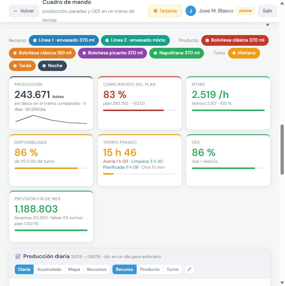Click the Producción diaria chart icon
The height and width of the screenshot is (286, 285).
pos(18,256)
